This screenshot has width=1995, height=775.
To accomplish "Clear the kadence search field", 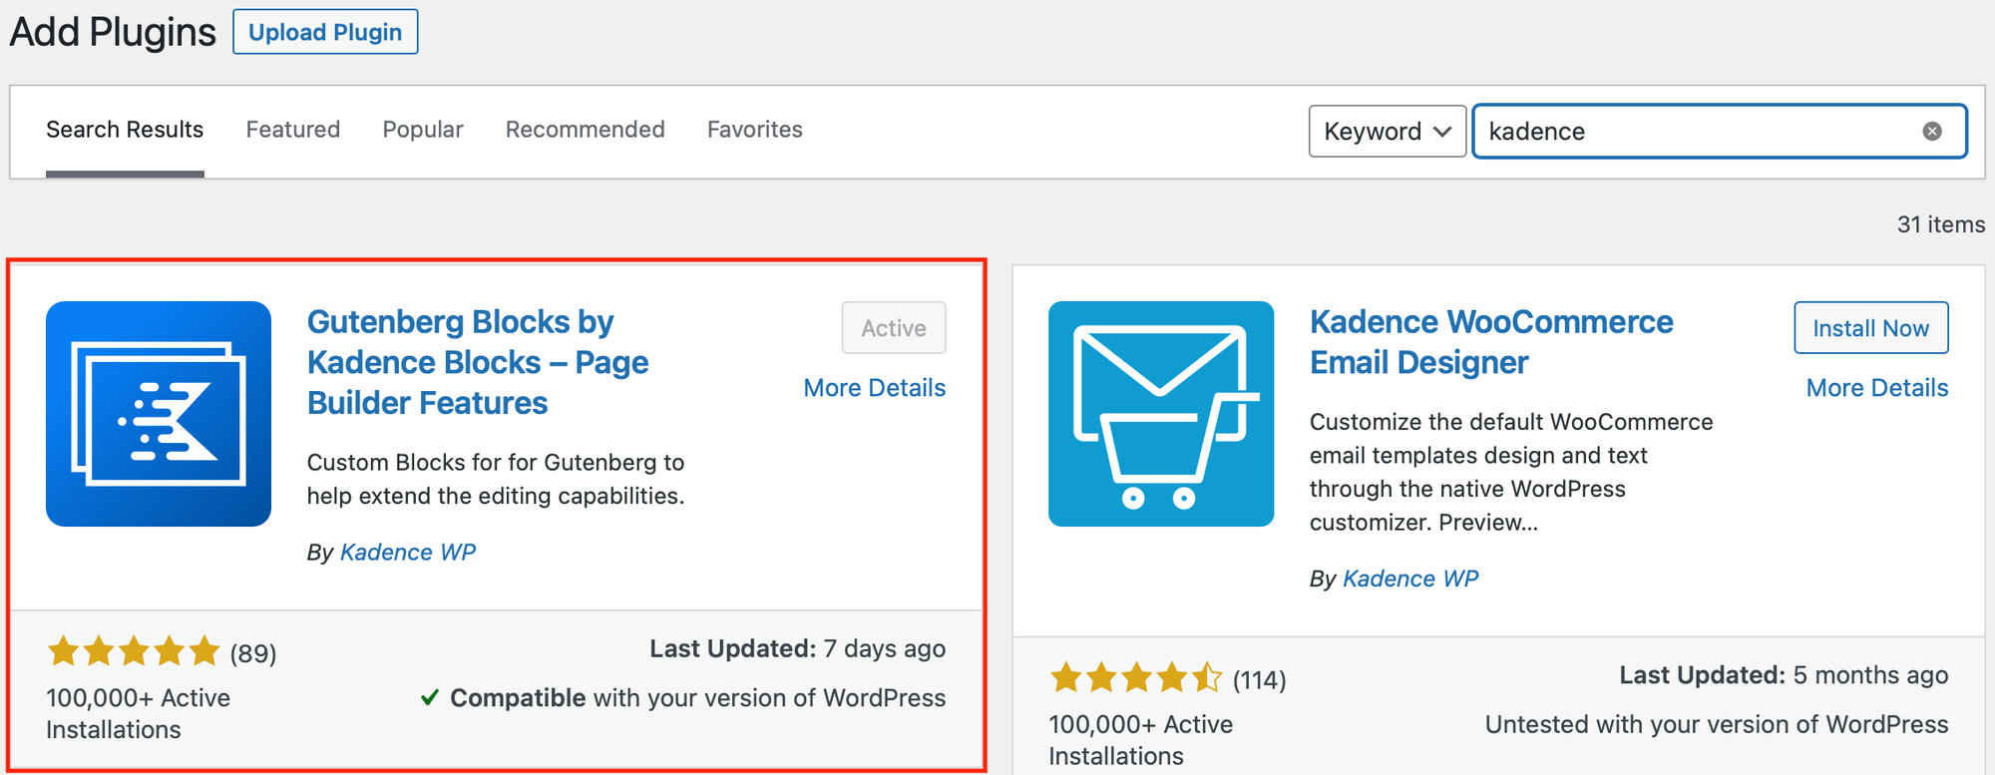I will (1932, 132).
